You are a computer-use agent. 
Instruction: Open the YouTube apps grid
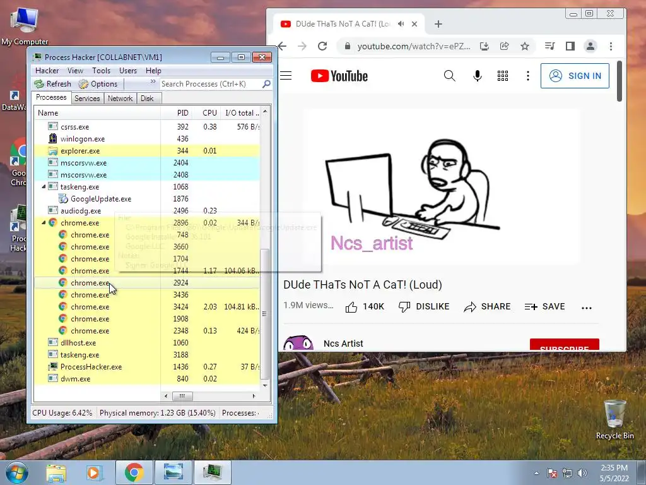(503, 76)
